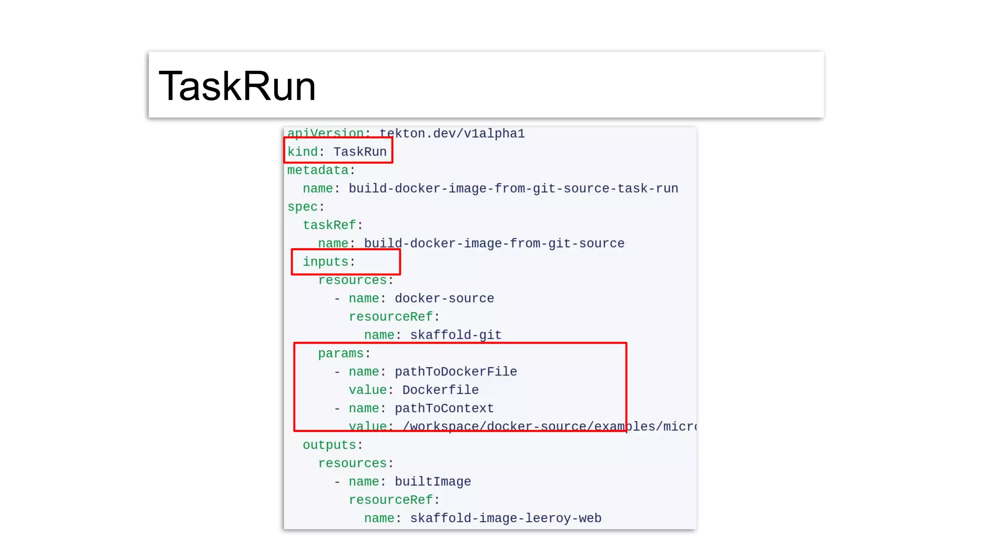
Task: Click the skaffold-git resource reference
Action: click(456, 335)
